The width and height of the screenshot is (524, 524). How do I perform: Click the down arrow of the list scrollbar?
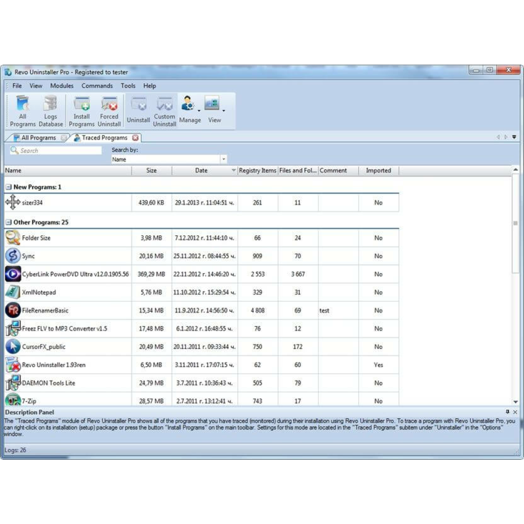click(x=515, y=402)
